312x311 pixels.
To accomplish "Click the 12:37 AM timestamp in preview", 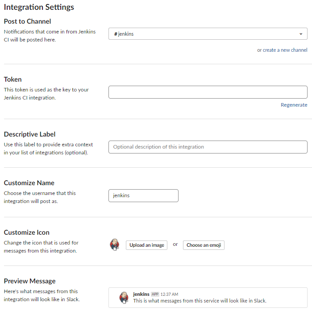I will [x=169, y=294].
